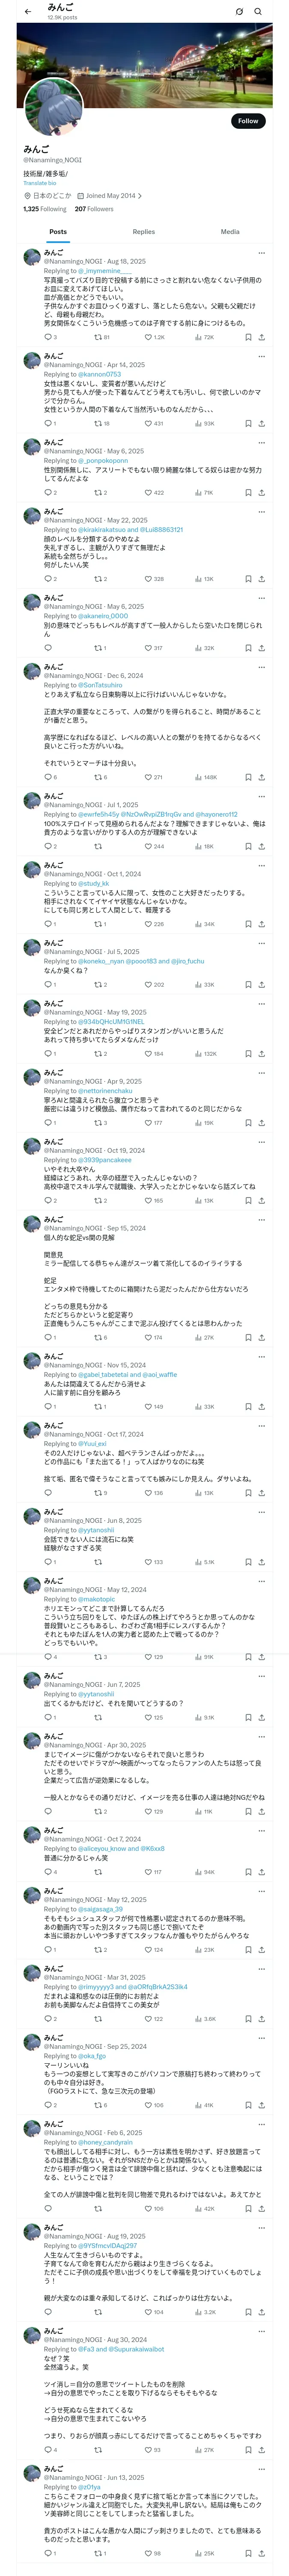
Task: Click the Grok icon beside the search icon
Action: tap(239, 12)
